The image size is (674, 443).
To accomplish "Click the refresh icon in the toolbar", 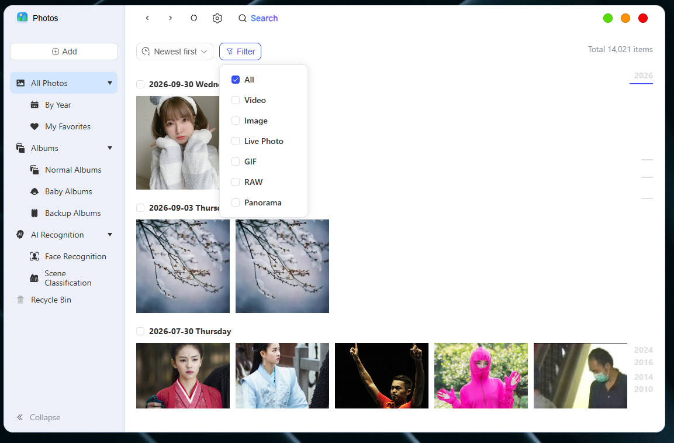I will (194, 18).
